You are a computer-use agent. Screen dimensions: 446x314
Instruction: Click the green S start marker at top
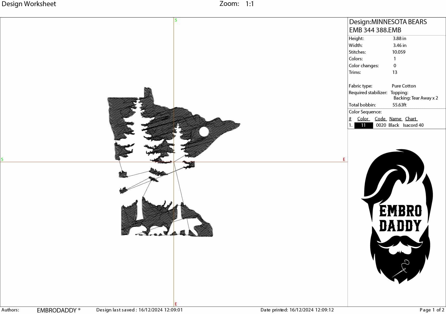tap(176, 19)
